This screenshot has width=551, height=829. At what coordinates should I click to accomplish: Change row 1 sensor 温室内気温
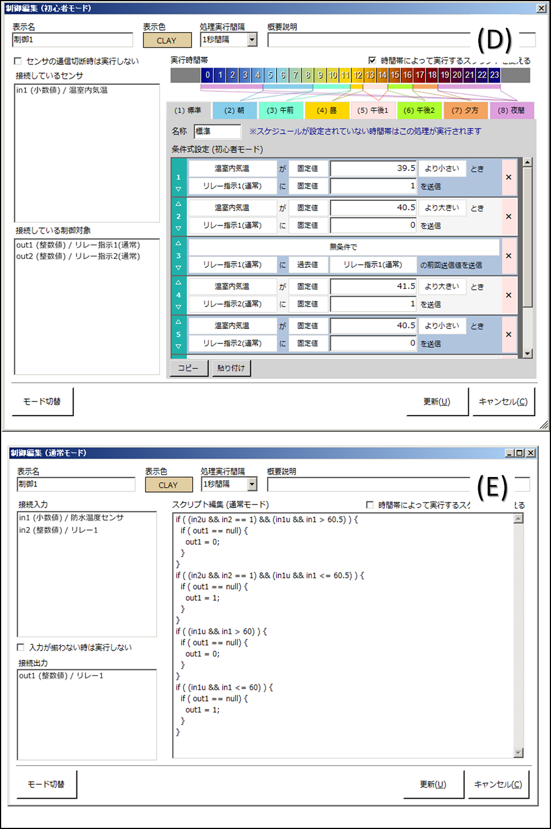[x=232, y=168]
